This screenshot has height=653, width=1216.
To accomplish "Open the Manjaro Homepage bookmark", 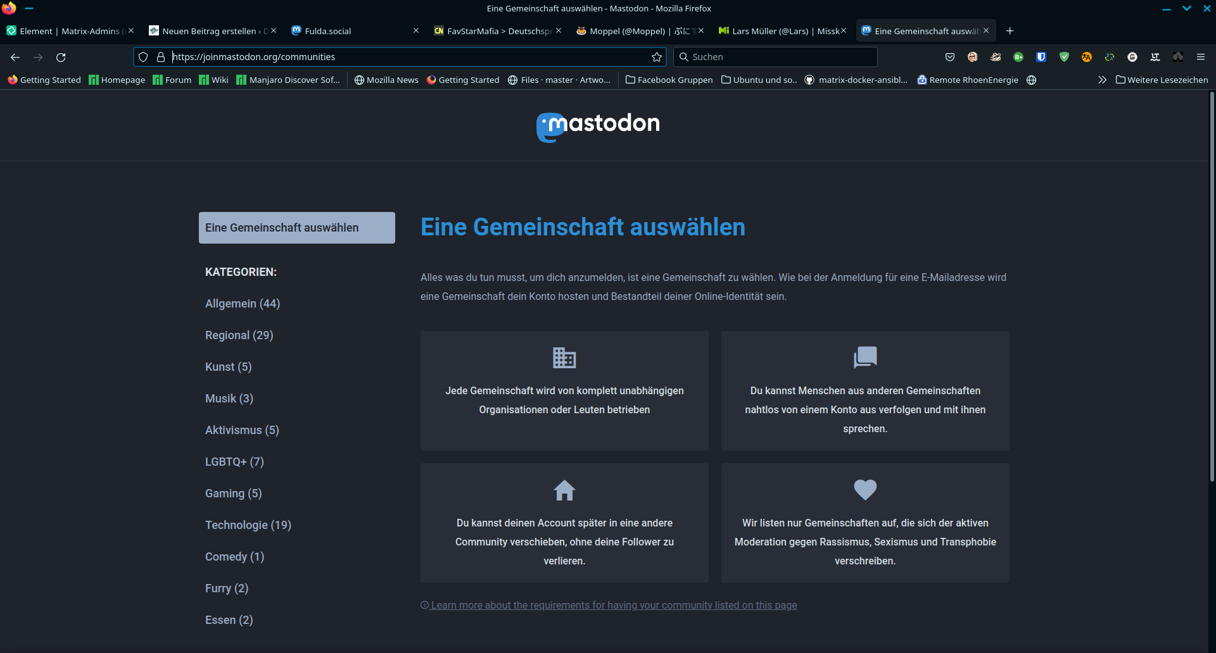I will [x=117, y=80].
